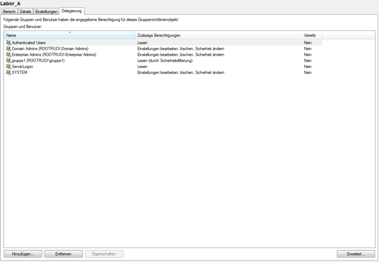This screenshot has height=262, width=379.
Task: Click the Enterprise Admins group icon
Action: [x=9, y=55]
